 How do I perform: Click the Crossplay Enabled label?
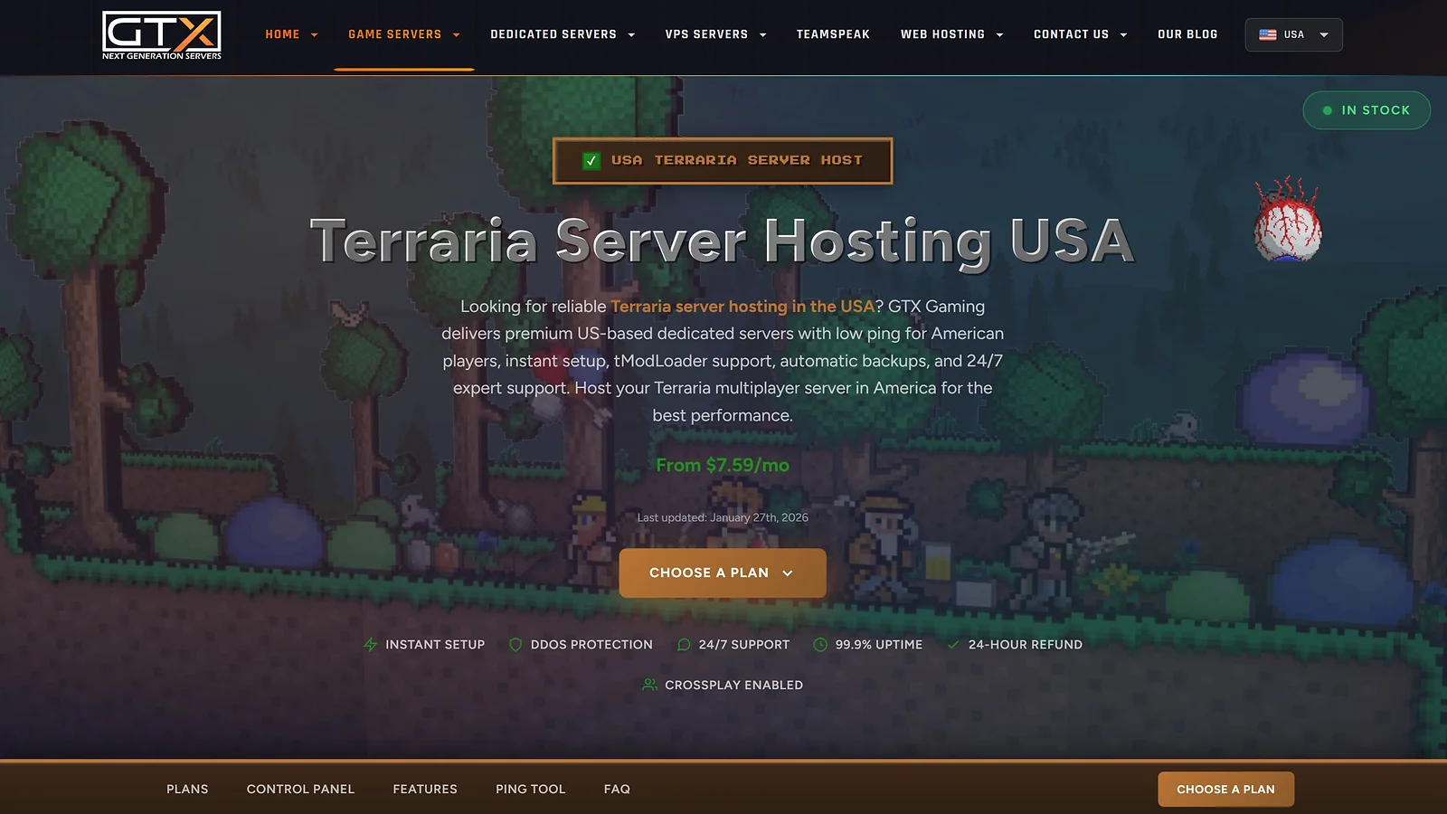tap(734, 685)
